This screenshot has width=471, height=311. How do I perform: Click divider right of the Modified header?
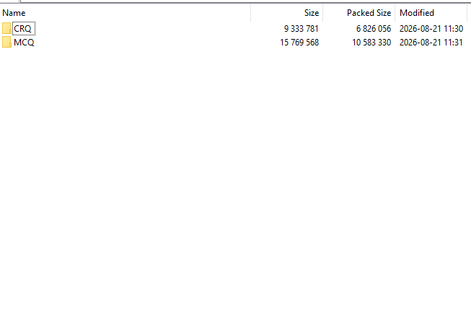pyautogui.click(x=467, y=13)
